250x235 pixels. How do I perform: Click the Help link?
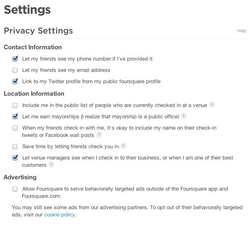tap(242, 31)
